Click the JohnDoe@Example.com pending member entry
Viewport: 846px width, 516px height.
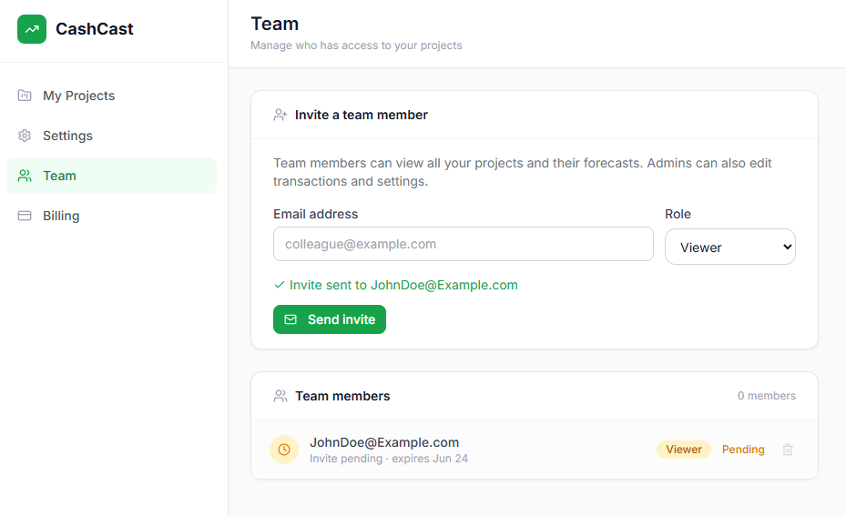[535, 450]
